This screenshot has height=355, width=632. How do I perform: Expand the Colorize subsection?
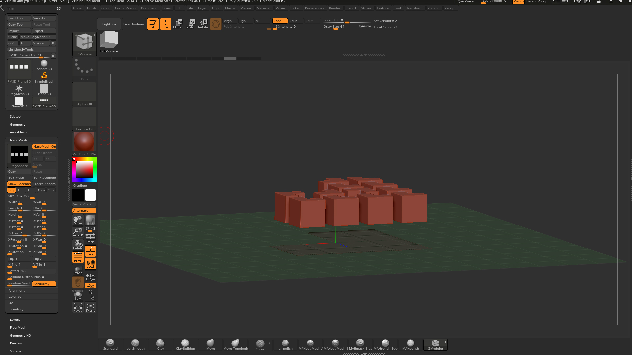coord(15,297)
